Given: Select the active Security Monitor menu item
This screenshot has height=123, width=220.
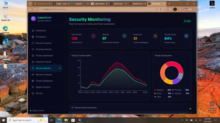Looking at the screenshot, I should click(46, 68).
